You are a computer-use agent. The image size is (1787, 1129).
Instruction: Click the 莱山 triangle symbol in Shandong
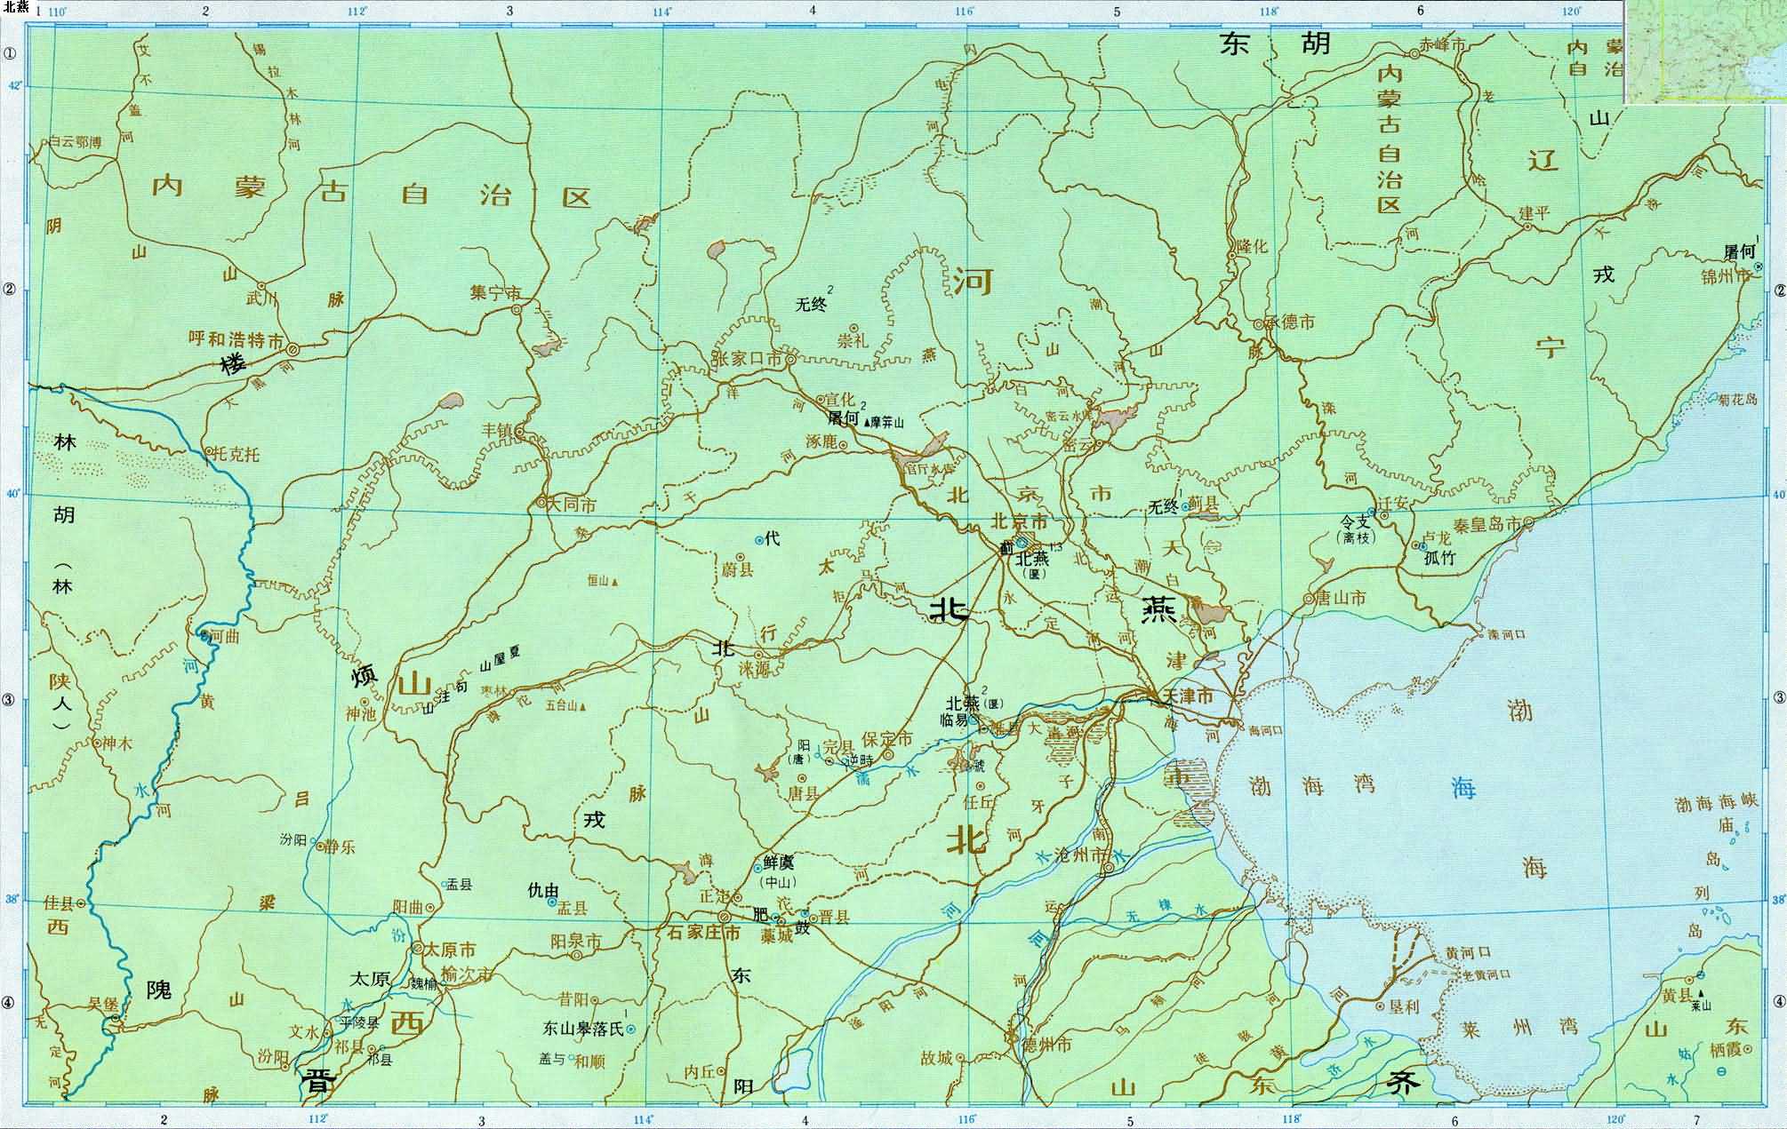point(1700,995)
